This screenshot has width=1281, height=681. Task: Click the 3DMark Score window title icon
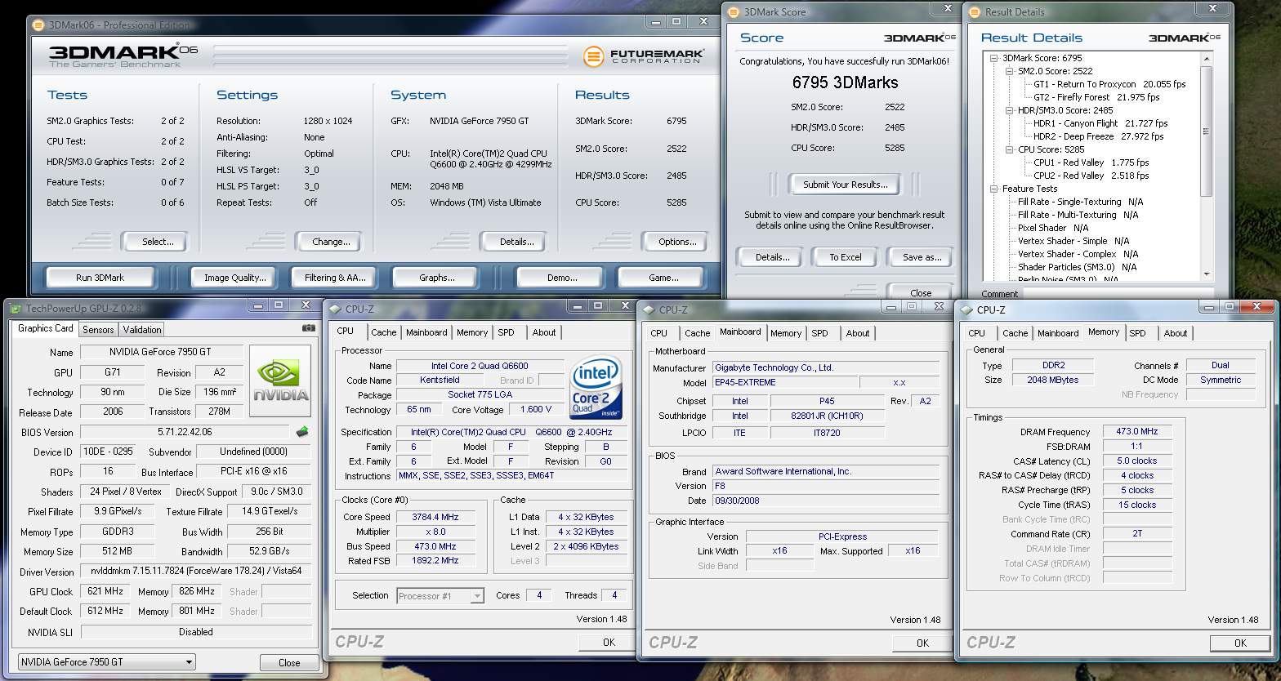pos(733,11)
